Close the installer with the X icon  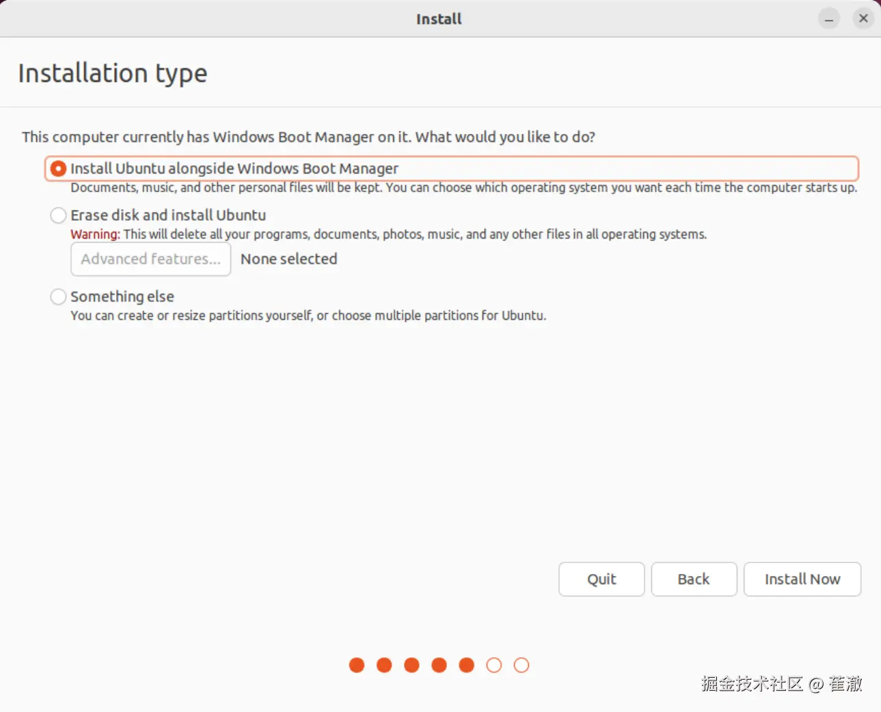pyautogui.click(x=863, y=19)
